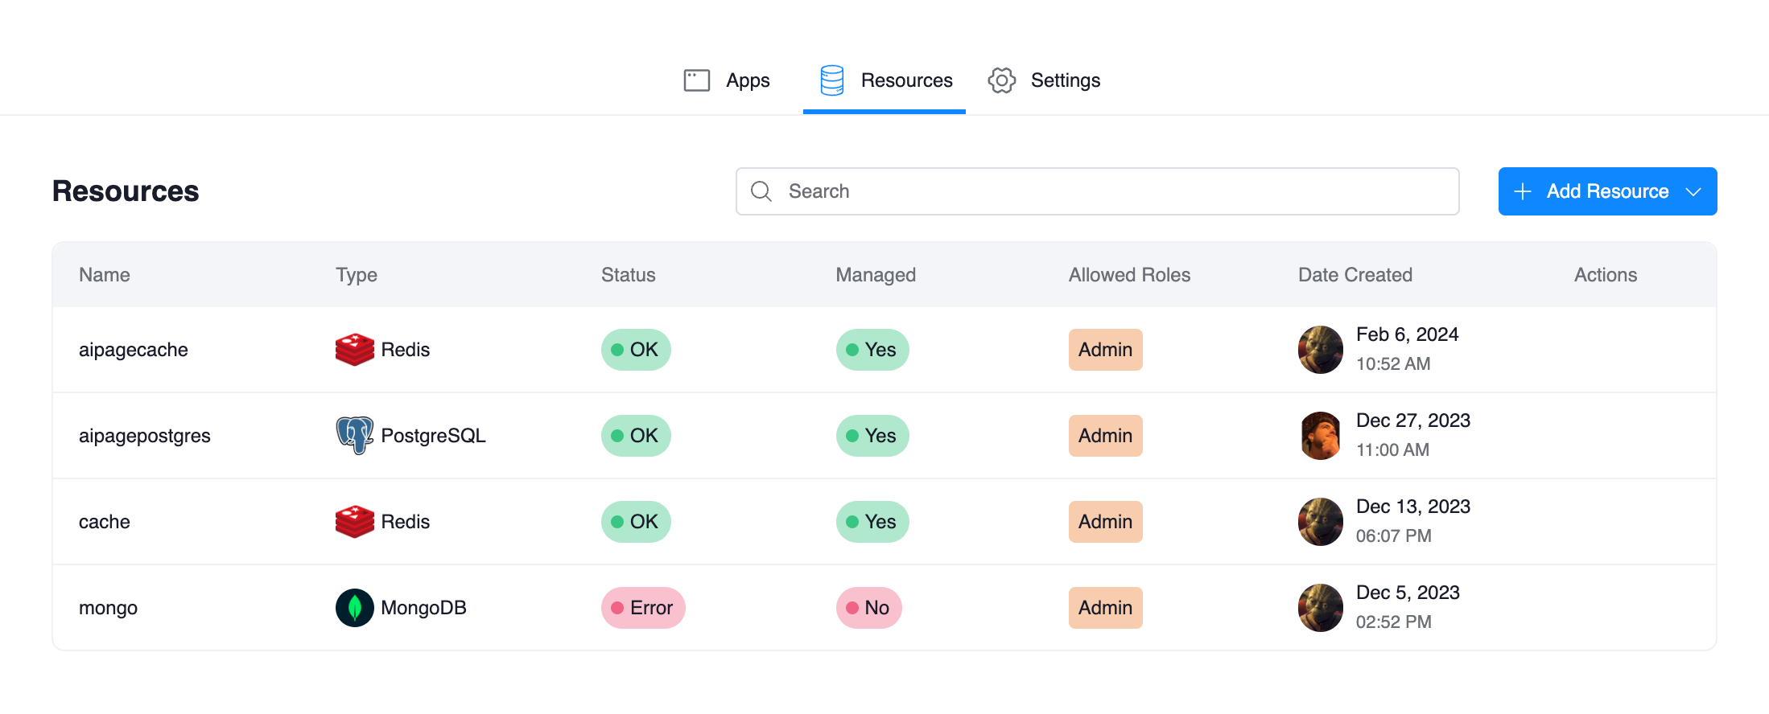Viewport: 1769px width, 714px height.
Task: Focus the Search input field
Action: pos(1111,191)
